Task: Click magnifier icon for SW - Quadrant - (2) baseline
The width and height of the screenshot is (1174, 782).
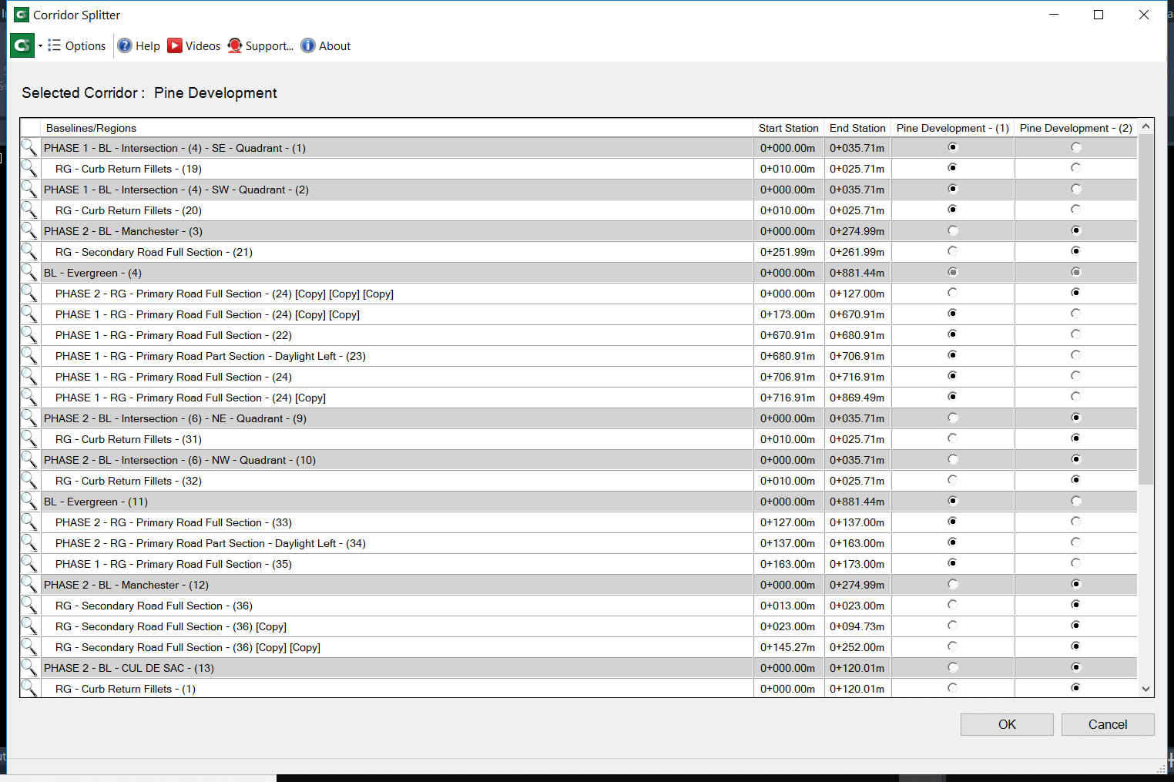Action: 29,189
